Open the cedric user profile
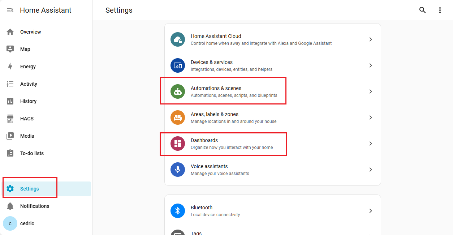The image size is (453, 235). point(27,223)
